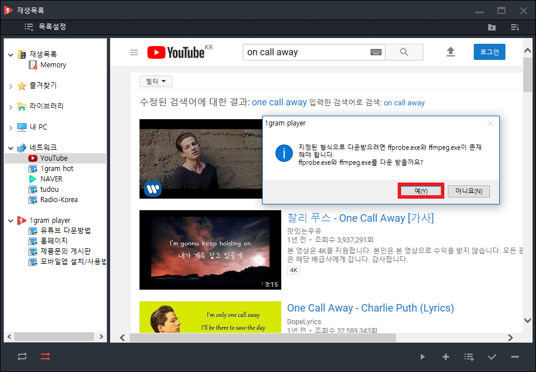Open the tudou entry
This screenshot has width=536, height=372.
pos(49,189)
